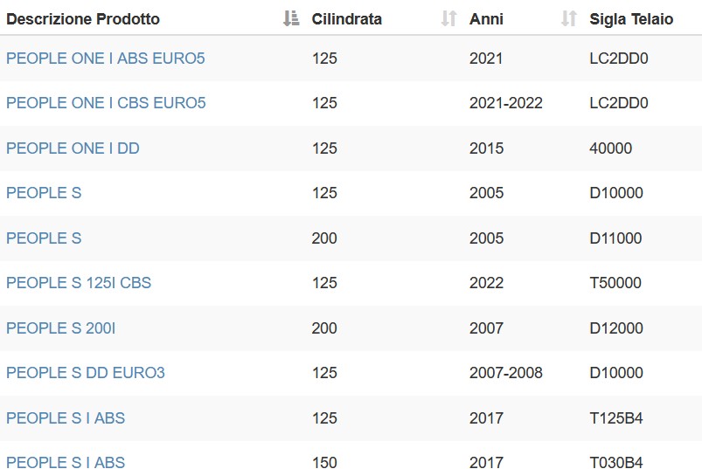Screen dimensions: 702x469
Task: Click the Descrizione Prodotto sort icon
Action: click(291, 18)
